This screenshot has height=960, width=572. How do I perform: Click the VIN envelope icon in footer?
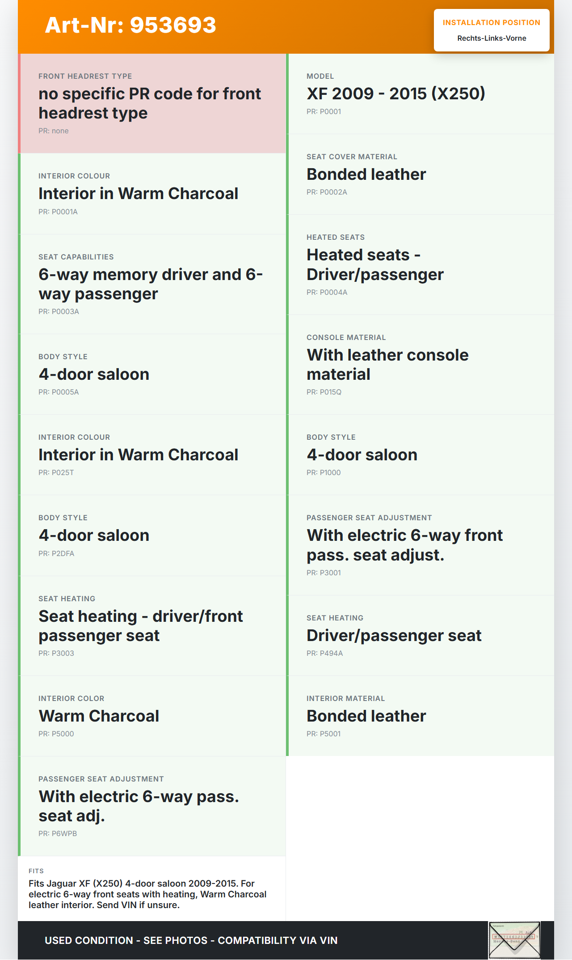click(514, 939)
